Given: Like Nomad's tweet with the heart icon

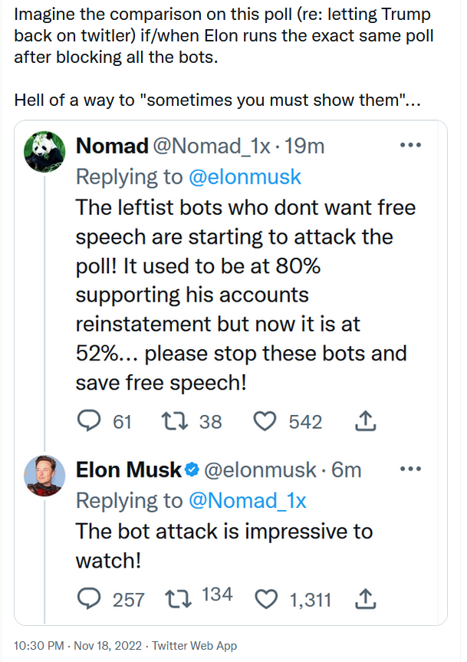Looking at the screenshot, I should [x=265, y=421].
